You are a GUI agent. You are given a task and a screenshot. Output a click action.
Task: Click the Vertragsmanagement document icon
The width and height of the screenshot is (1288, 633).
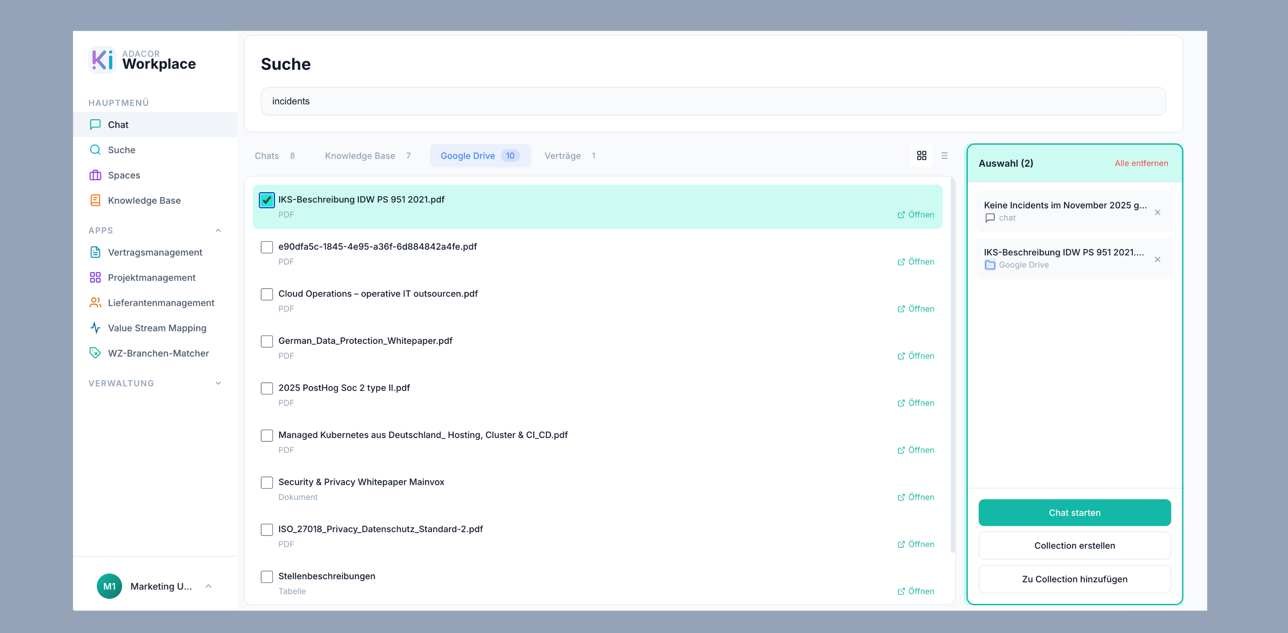(95, 252)
